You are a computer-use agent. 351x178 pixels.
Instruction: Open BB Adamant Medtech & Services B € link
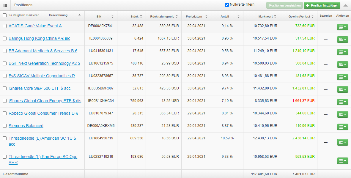43,51
